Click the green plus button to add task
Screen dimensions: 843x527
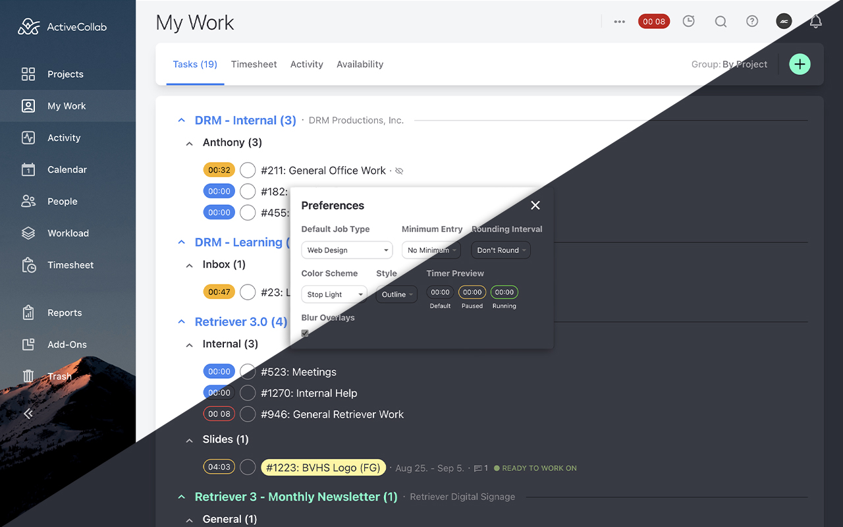800,64
